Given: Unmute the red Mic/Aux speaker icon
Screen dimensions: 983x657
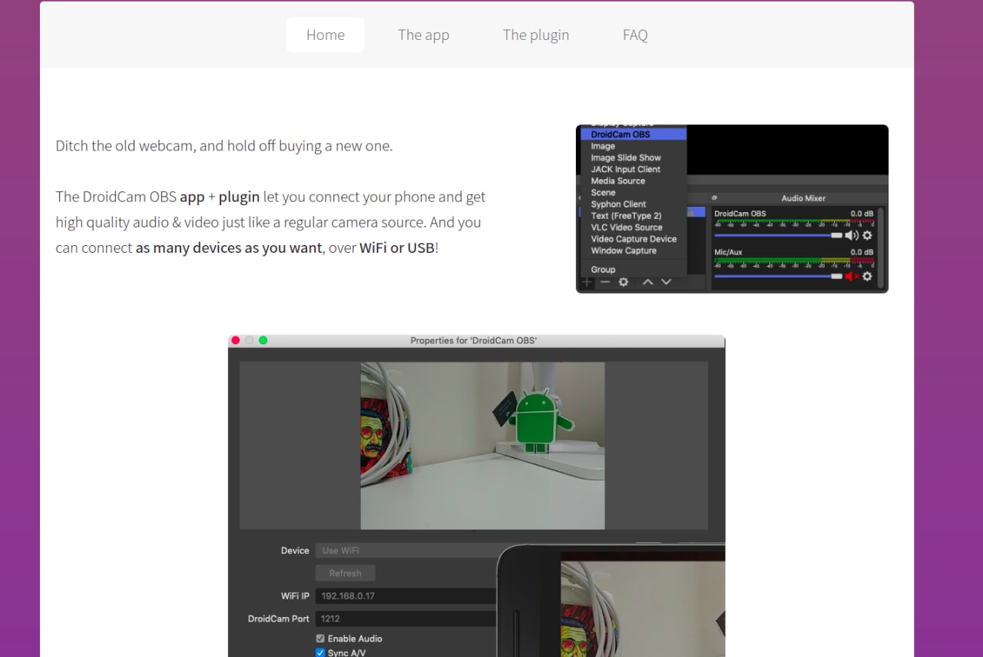Looking at the screenshot, I should (x=852, y=276).
